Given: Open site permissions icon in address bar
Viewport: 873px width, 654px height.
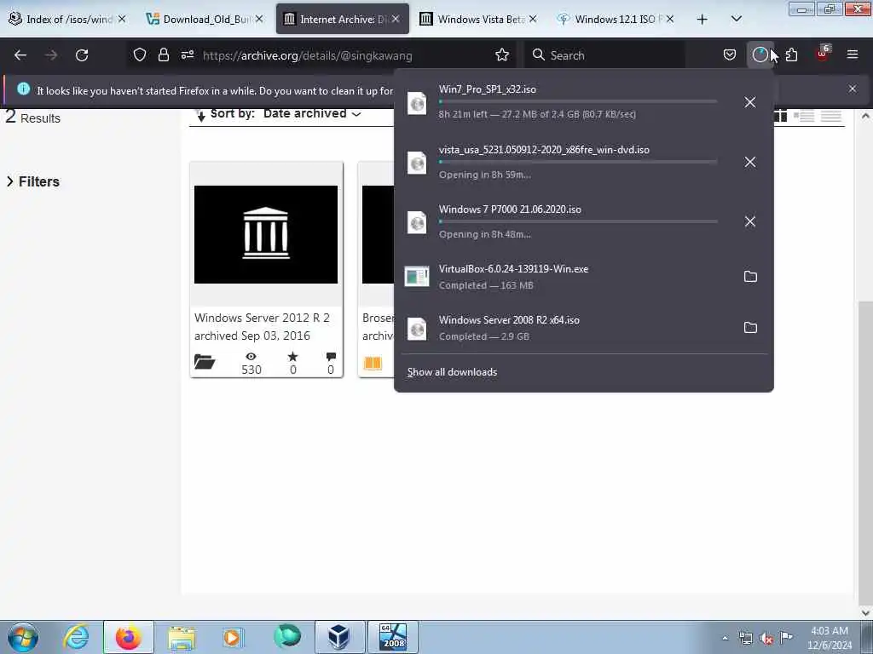Looking at the screenshot, I should (x=187, y=54).
